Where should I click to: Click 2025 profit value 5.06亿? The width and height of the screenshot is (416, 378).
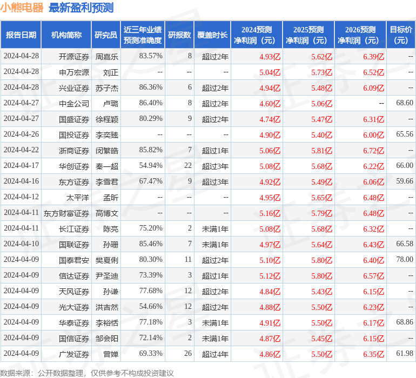pyautogui.click(x=321, y=104)
